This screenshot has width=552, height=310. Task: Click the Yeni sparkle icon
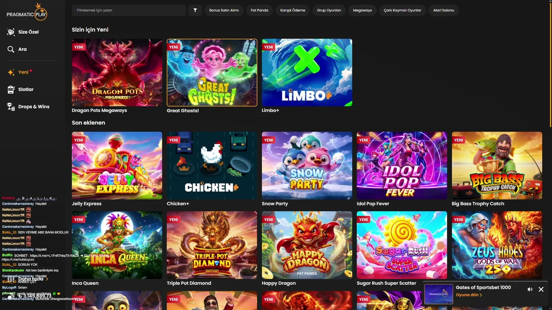coord(11,72)
